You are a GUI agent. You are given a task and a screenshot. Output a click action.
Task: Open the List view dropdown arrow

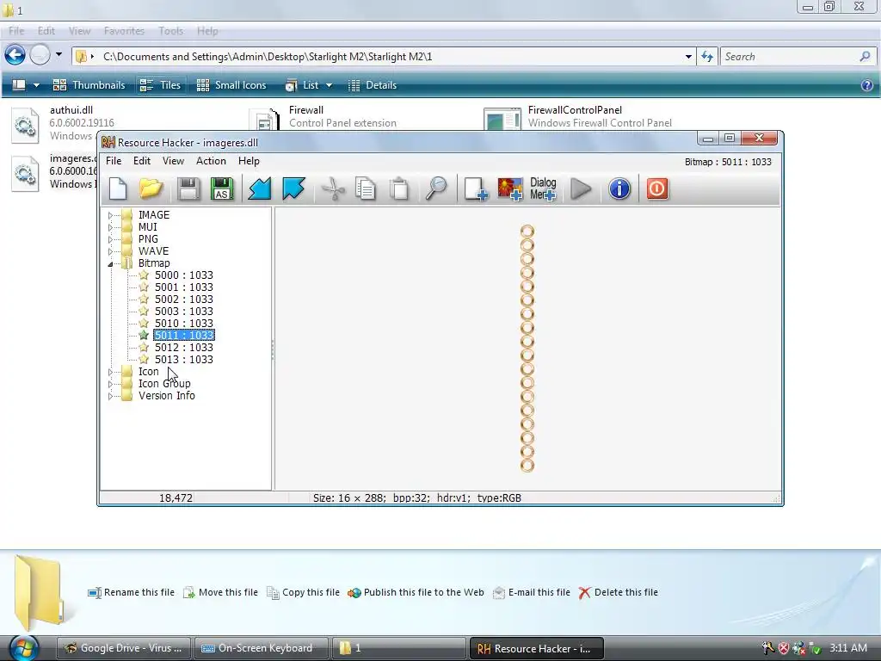coord(330,85)
